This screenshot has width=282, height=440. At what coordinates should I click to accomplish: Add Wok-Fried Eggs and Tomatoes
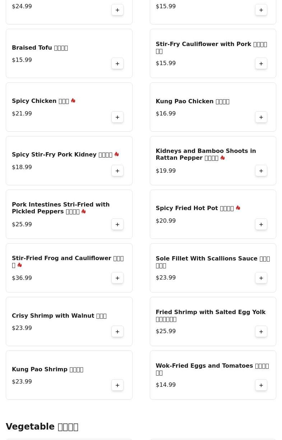click(x=261, y=385)
